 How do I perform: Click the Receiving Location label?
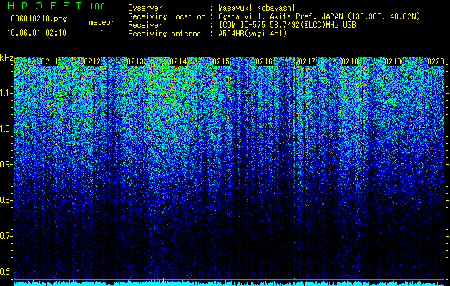(167, 16)
